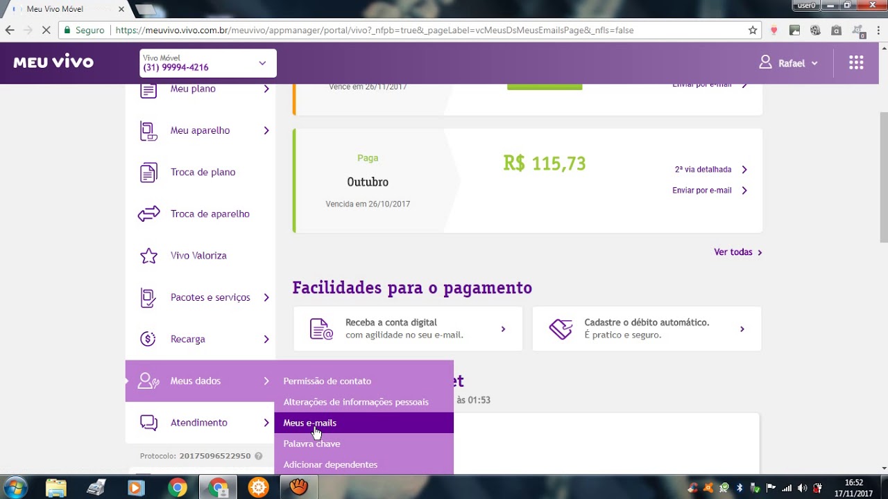This screenshot has width=888, height=499.
Task: Click the secure padlock site info
Action: pos(66,30)
